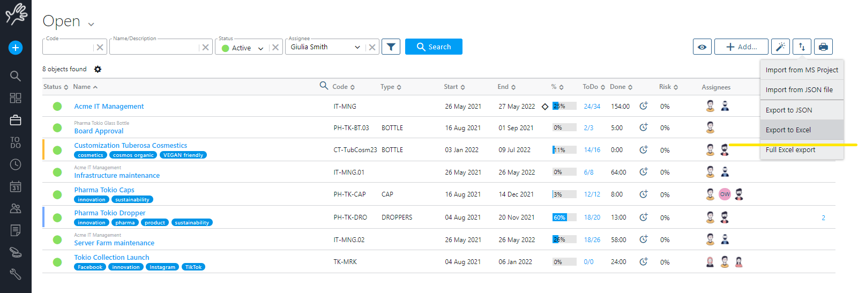Open the ToDo list sidebar icon
Image resolution: width=858 pixels, height=293 pixels.
pyautogui.click(x=16, y=142)
